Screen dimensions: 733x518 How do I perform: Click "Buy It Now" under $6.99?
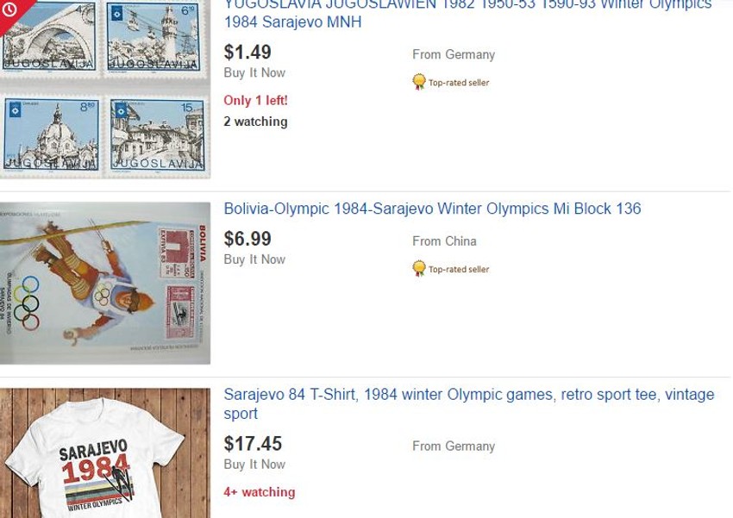click(254, 259)
